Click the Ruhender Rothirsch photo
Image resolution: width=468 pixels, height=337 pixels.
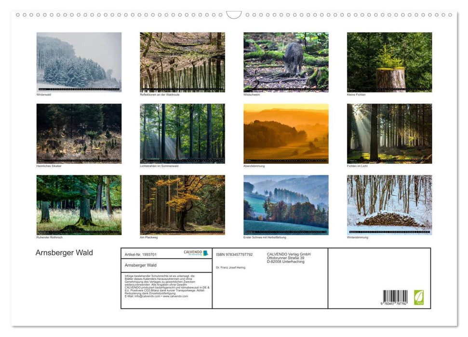click(79, 205)
